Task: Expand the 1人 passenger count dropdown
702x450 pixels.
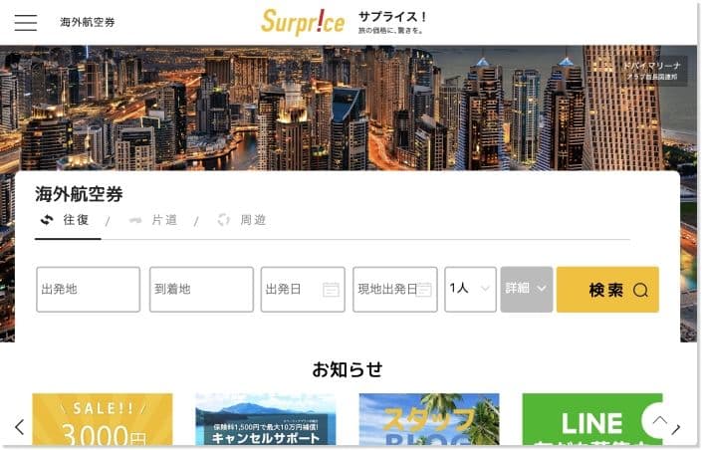Action: [470, 290]
